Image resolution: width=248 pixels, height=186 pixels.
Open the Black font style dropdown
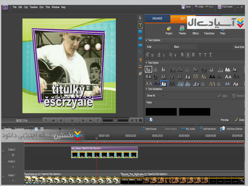185,47
